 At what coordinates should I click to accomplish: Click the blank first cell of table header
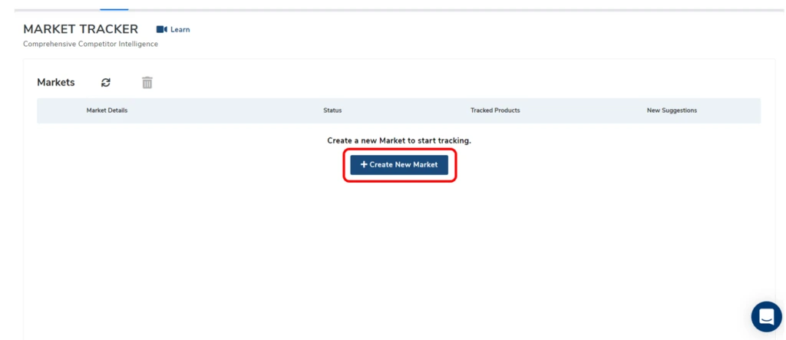(54, 111)
